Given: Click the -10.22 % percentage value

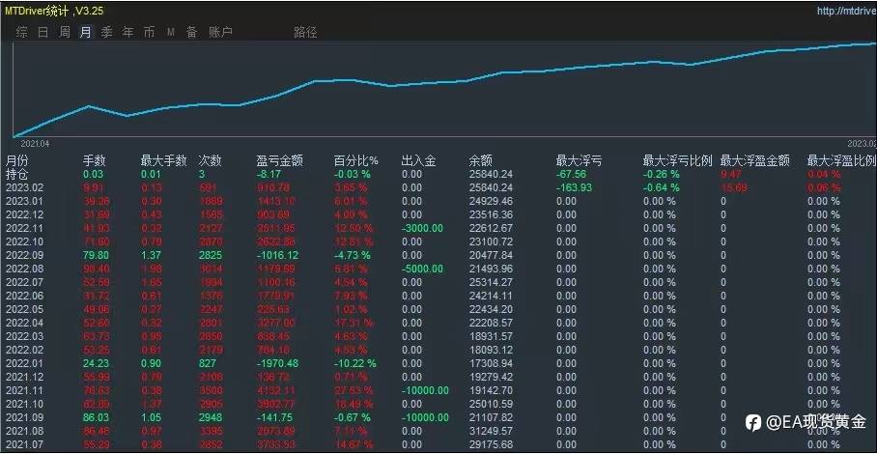Looking at the screenshot, I should pyautogui.click(x=354, y=363).
